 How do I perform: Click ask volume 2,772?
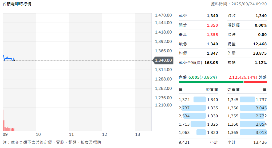click(261, 116)
